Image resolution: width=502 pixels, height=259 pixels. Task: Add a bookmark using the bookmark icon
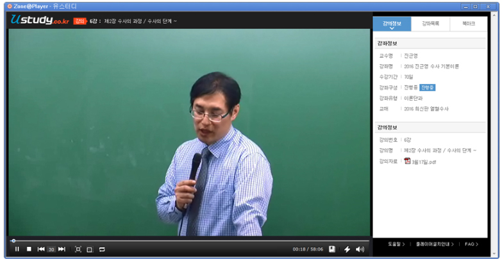(x=332, y=249)
